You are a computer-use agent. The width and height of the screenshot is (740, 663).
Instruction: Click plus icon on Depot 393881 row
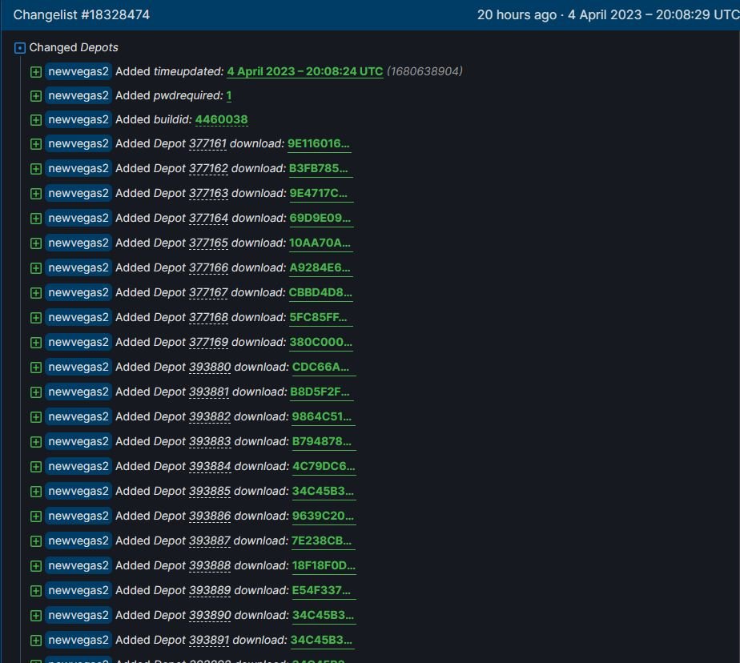click(36, 392)
